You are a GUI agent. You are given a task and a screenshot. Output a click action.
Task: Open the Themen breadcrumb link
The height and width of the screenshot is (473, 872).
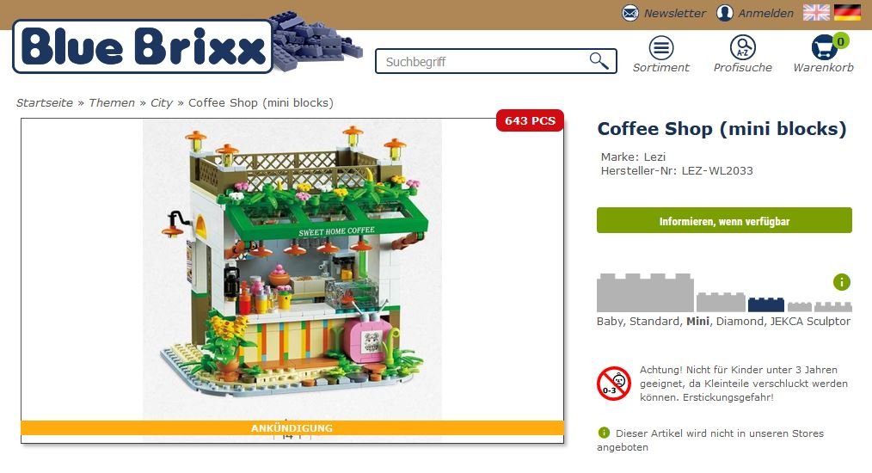112,103
